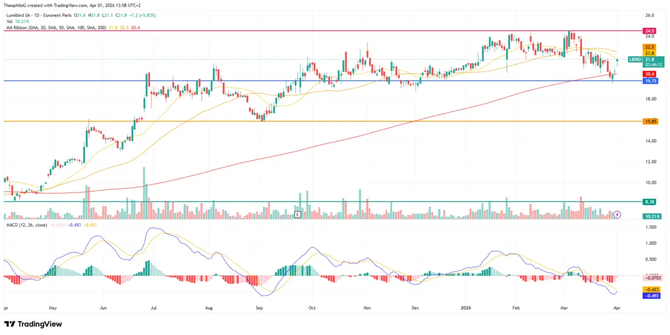The height and width of the screenshot is (335, 670).
Task: Click the red 20.4 MA value label on the price scale
Action: (x=649, y=74)
